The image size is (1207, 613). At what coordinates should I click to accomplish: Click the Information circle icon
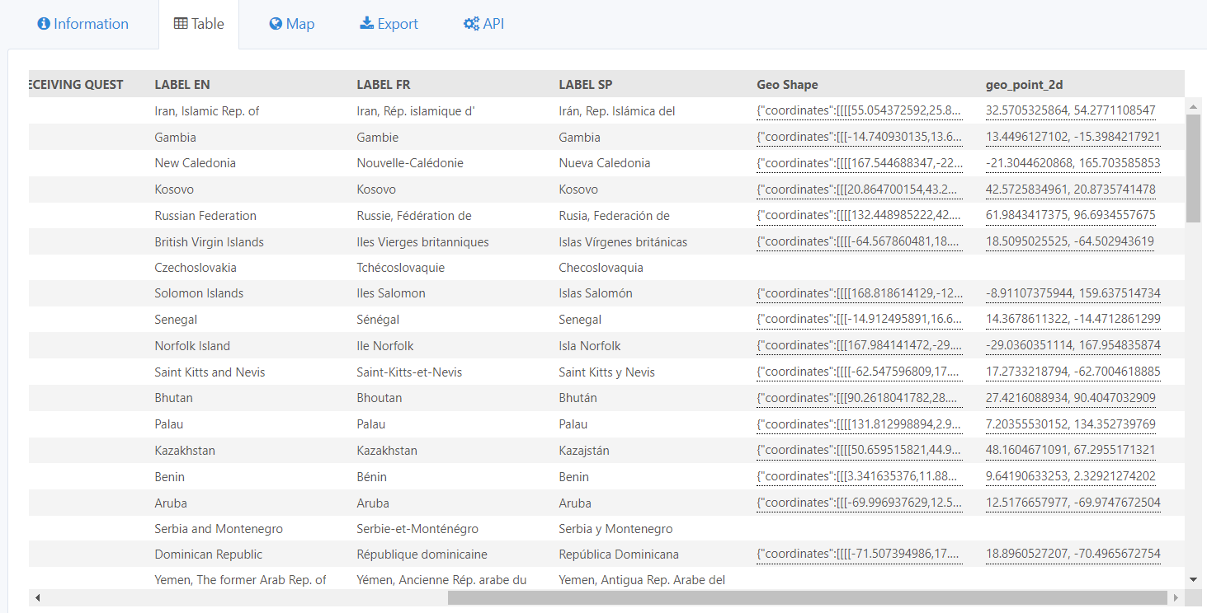(x=44, y=24)
